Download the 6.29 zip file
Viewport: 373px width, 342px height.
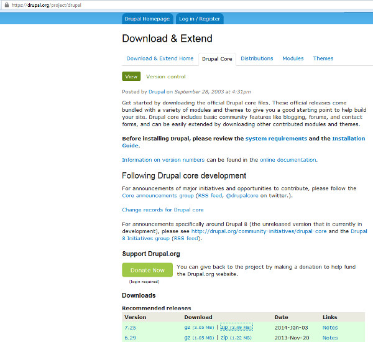[x=236, y=338]
